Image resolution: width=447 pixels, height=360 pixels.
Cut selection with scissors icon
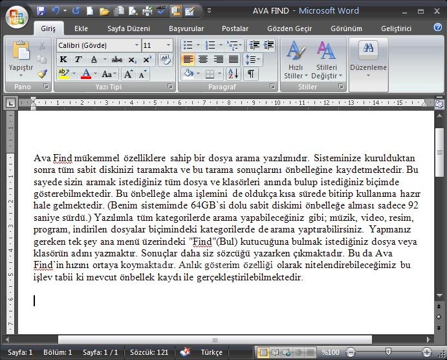(42, 45)
